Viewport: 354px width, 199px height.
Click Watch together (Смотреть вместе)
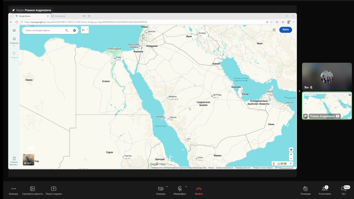tap(32, 190)
